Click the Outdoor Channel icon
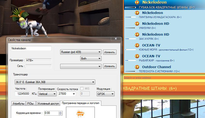Image resolution: width=205 pixels, height=118 pixels. coord(137,67)
